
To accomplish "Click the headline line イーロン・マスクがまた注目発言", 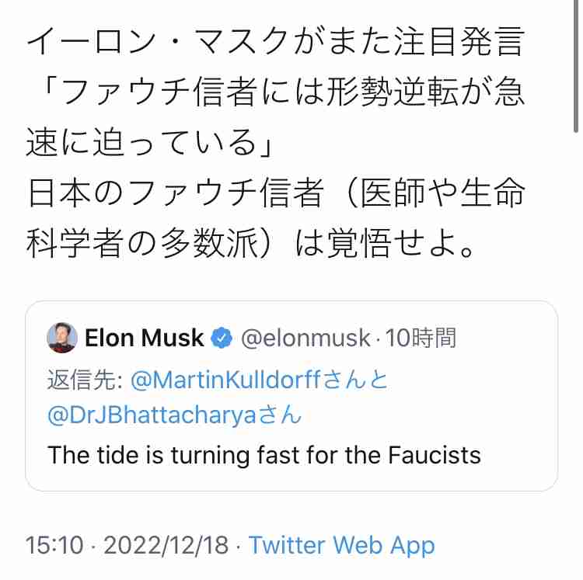I will [276, 43].
